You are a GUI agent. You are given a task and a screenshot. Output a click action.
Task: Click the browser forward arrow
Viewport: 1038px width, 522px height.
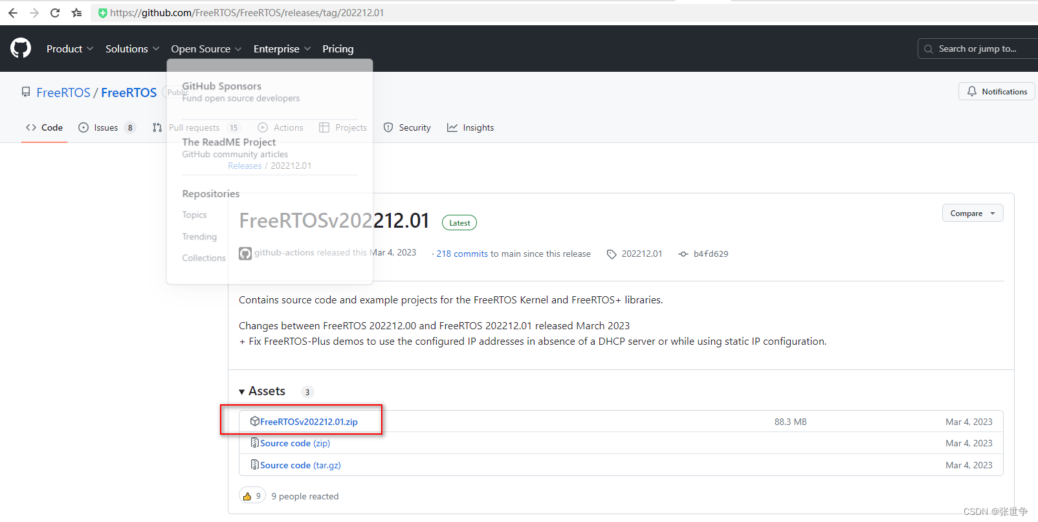tap(34, 13)
